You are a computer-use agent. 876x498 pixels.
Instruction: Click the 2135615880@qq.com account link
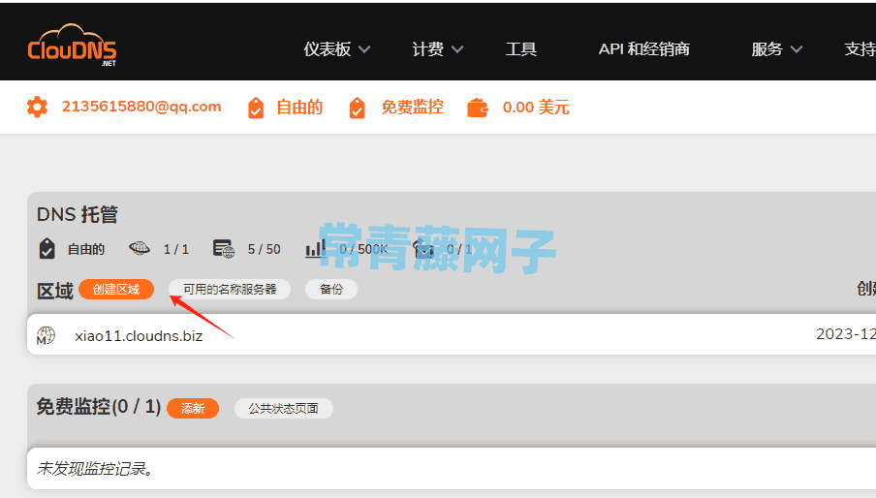pos(141,107)
